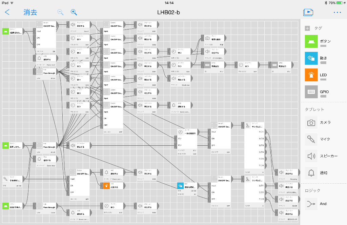Open sound setting Dropping on speaker node
Screen dimensions: 347x225
pos(288,179)
